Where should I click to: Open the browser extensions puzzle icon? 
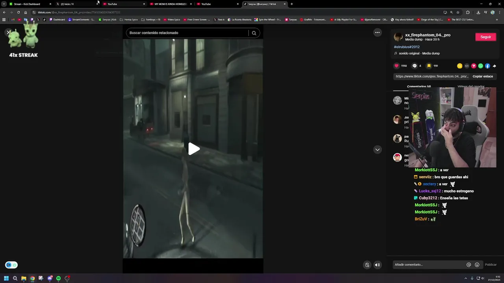(468, 12)
